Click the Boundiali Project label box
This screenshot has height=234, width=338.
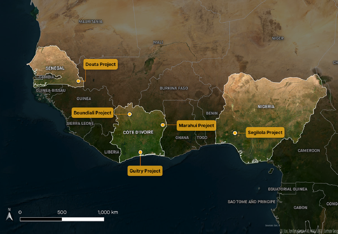(92, 113)
